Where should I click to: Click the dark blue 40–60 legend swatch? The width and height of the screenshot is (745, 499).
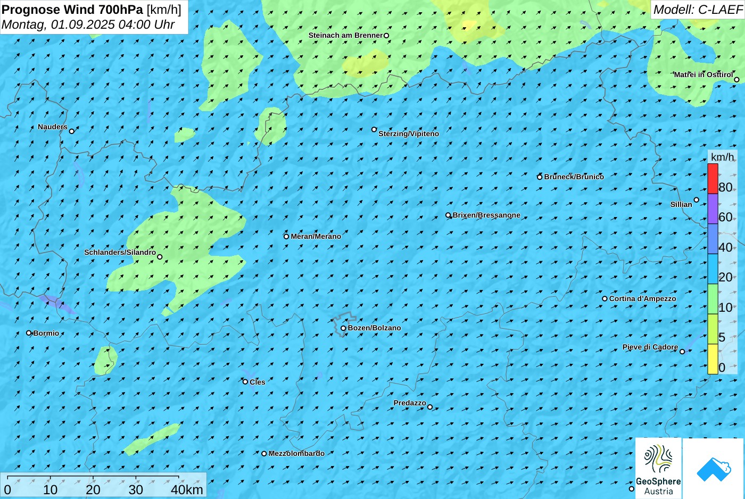pyautogui.click(x=713, y=239)
